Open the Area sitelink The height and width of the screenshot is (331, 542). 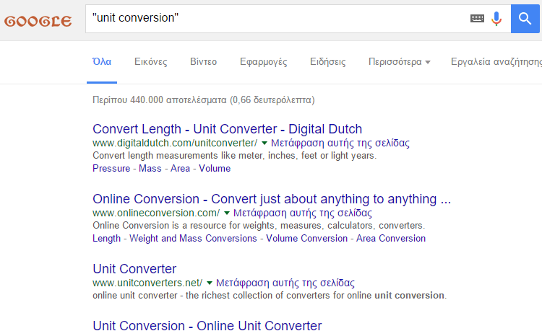tap(180, 168)
